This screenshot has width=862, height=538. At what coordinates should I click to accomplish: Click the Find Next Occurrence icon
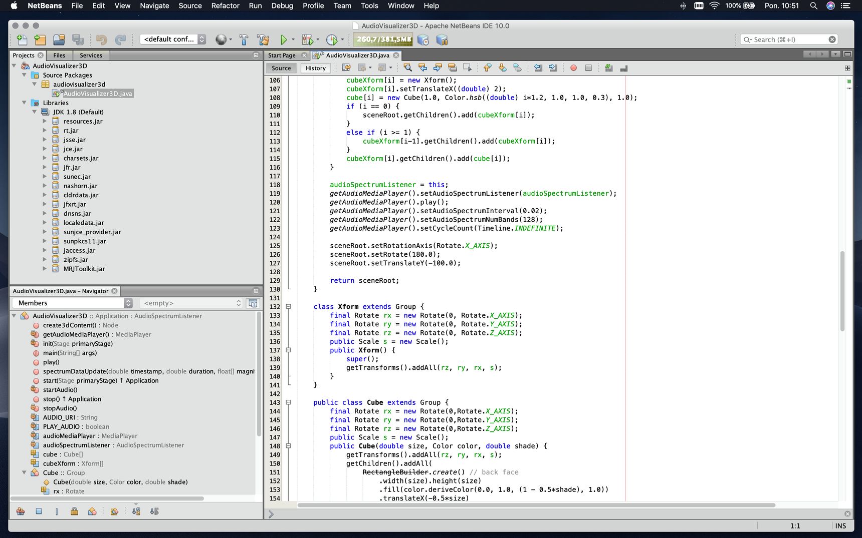coord(438,68)
